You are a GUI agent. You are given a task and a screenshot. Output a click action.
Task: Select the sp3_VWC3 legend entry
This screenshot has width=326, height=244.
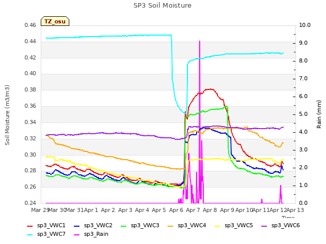(x=140, y=226)
